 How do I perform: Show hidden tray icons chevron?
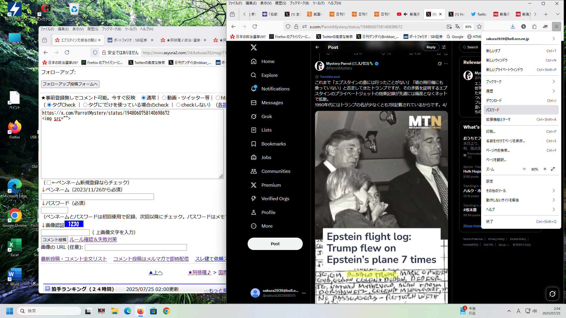point(509,311)
